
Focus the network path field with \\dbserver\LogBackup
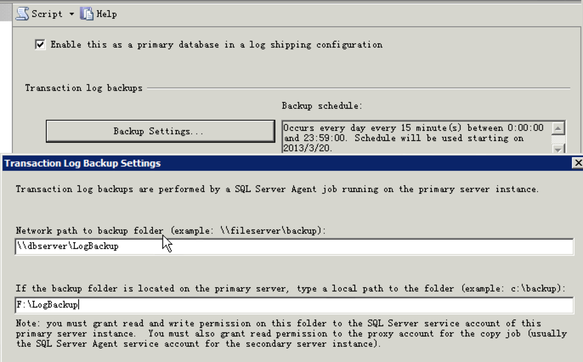[293, 246]
